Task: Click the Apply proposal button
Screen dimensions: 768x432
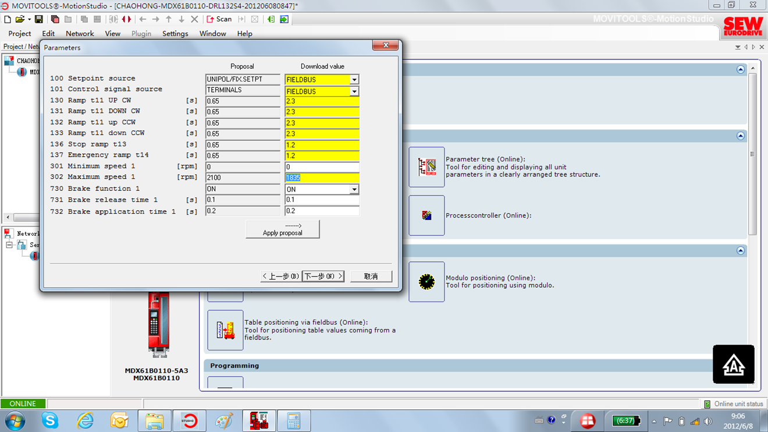Action: [282, 229]
